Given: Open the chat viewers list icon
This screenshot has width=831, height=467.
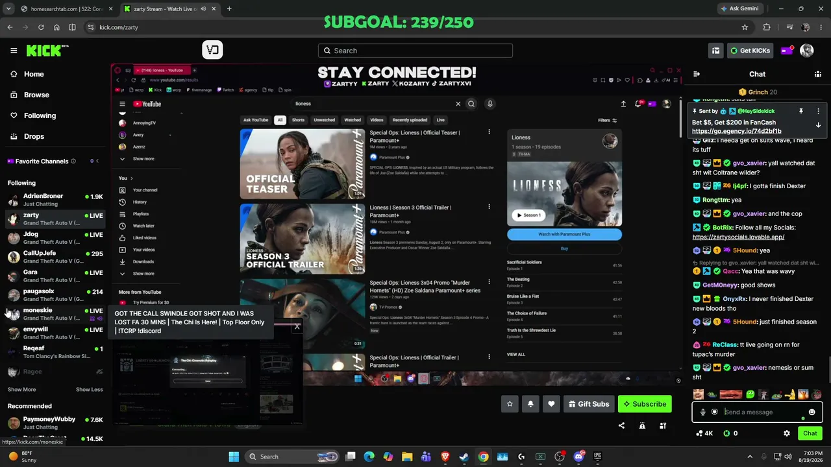Looking at the screenshot, I should pyautogui.click(x=818, y=74).
